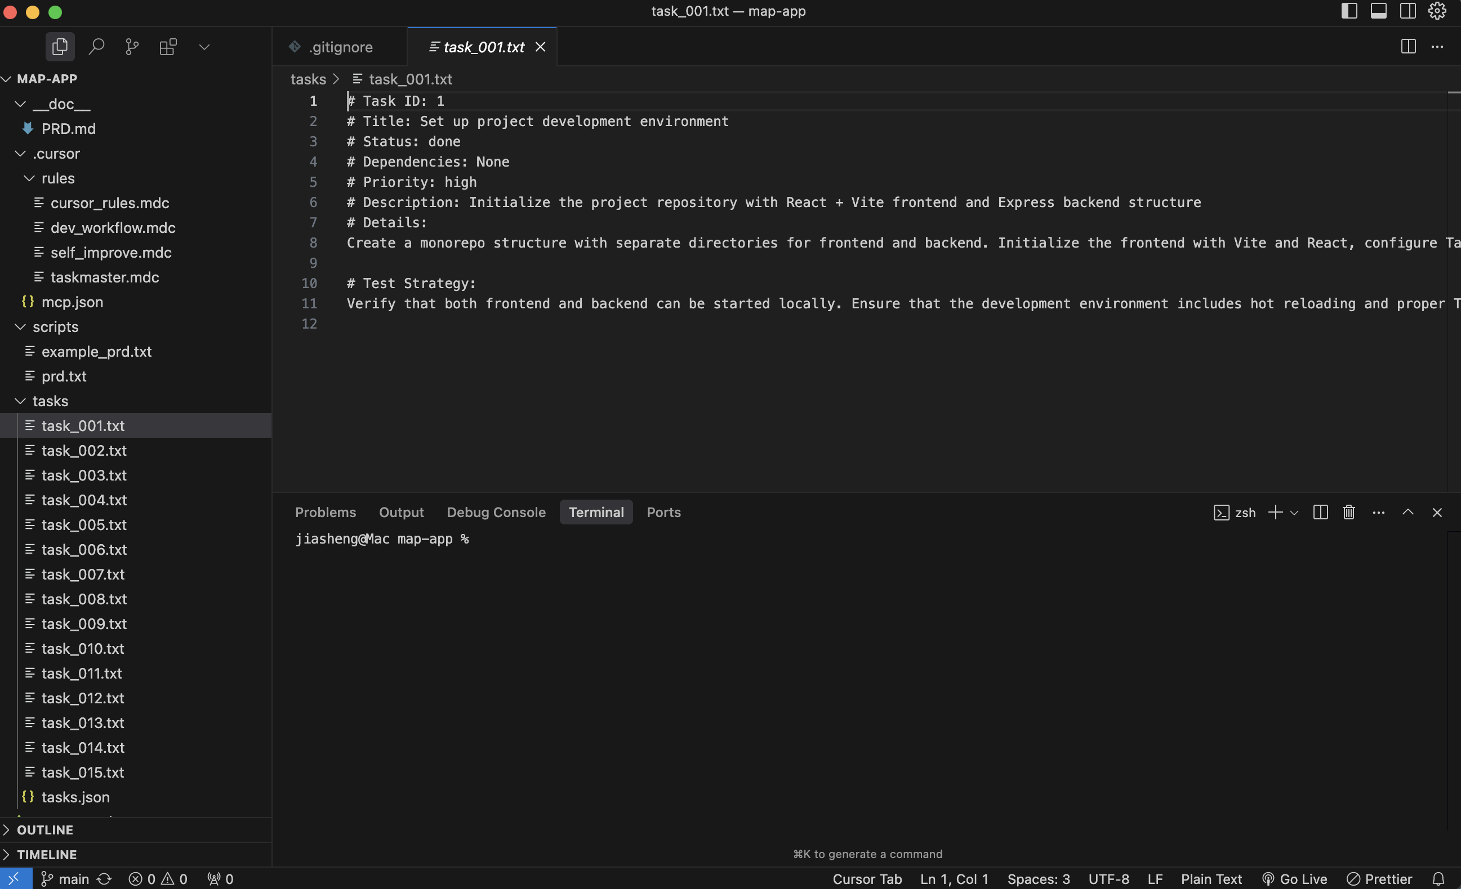Switch to the Debug Console tab

[x=496, y=513]
